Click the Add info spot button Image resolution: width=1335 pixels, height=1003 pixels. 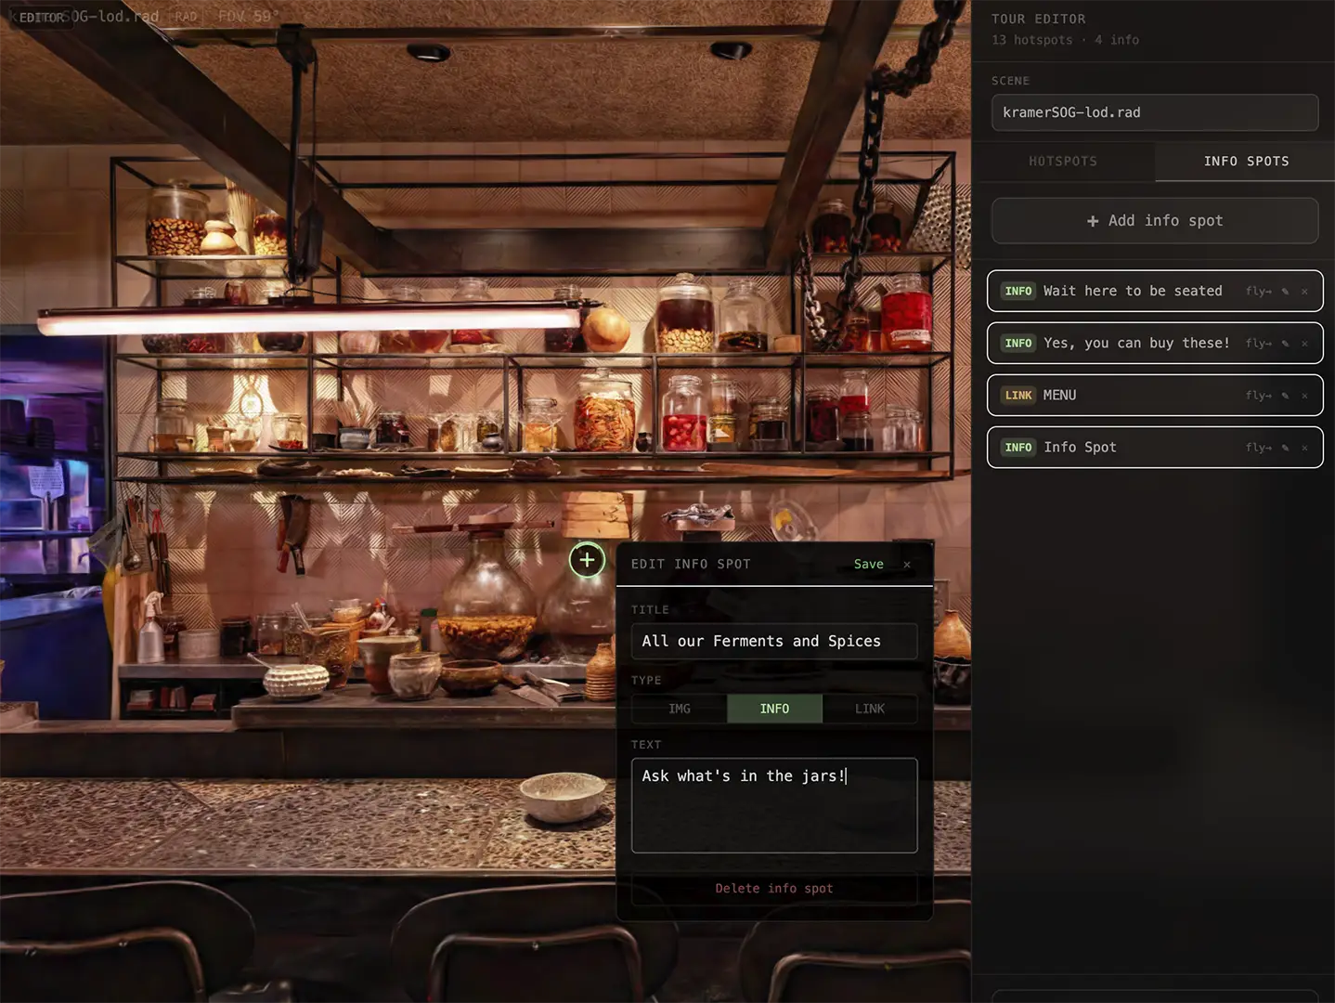pyautogui.click(x=1155, y=221)
